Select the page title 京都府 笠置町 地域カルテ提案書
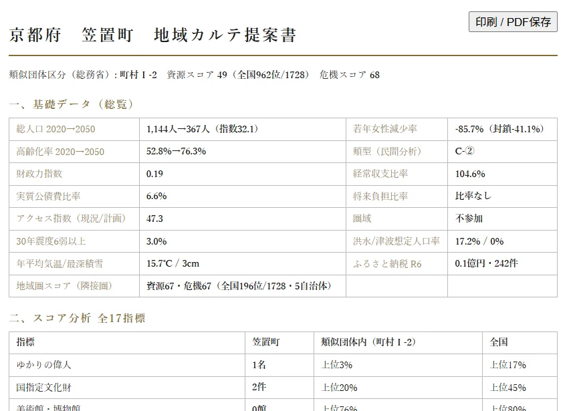Image resolution: width=571 pixels, height=411 pixels. [x=152, y=35]
